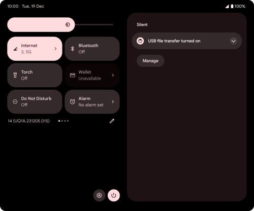Expand the USB file transfer notification chevron
254x211 pixels.
coord(233,41)
